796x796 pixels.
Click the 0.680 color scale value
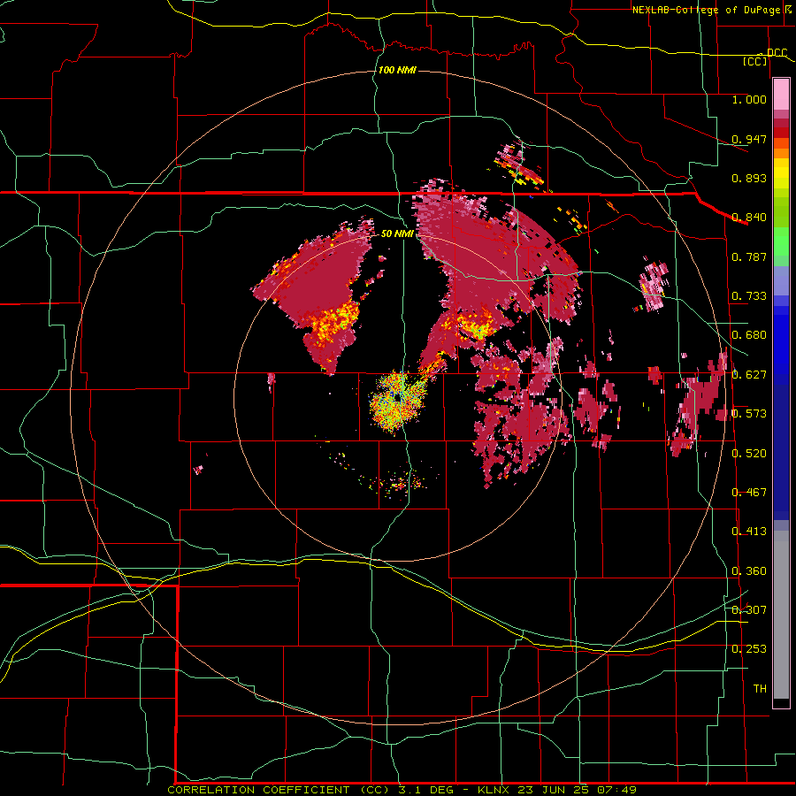pyautogui.click(x=749, y=335)
